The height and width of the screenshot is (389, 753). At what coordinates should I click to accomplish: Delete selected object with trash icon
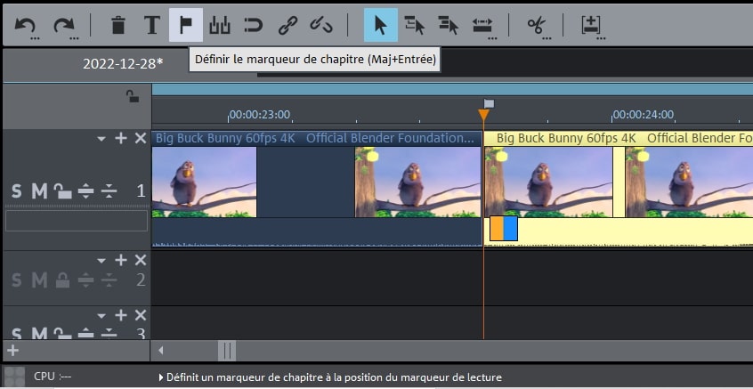tap(117, 25)
